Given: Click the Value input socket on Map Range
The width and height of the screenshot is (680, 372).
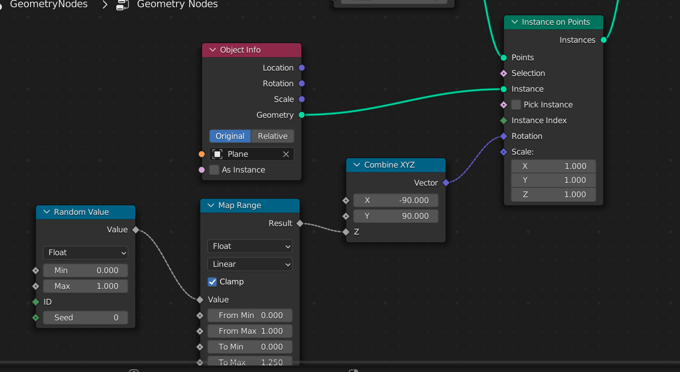Looking at the screenshot, I should pos(200,300).
